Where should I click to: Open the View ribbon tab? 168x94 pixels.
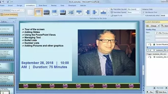(x=62, y=5)
